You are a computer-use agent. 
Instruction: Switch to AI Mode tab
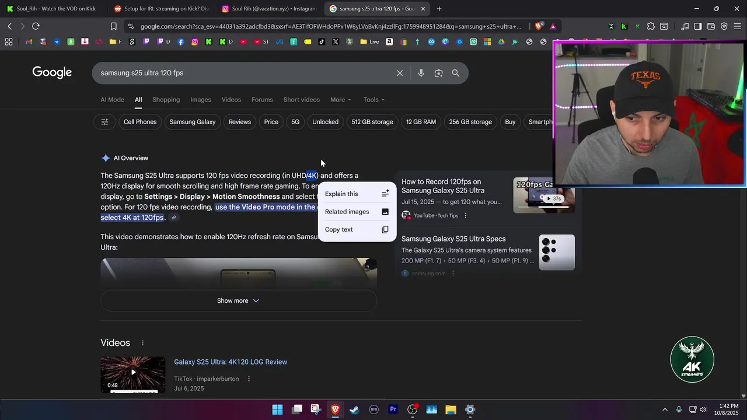click(x=112, y=100)
